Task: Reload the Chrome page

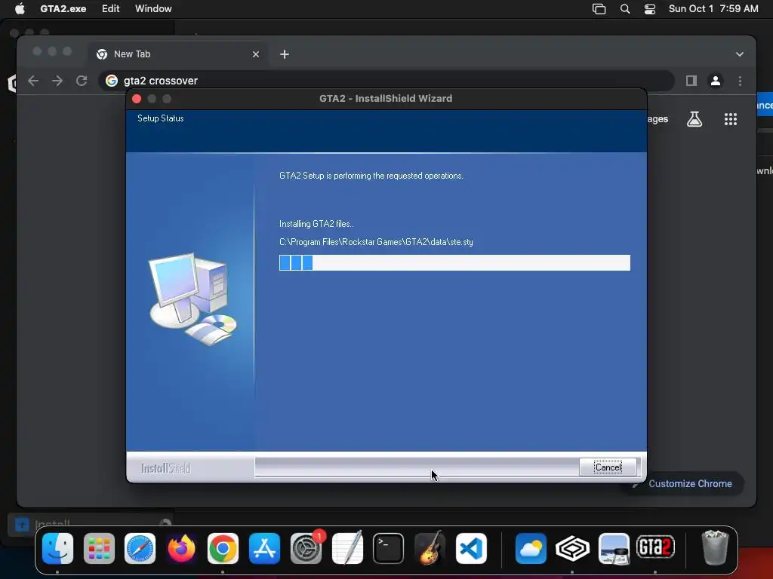Action: [82, 81]
